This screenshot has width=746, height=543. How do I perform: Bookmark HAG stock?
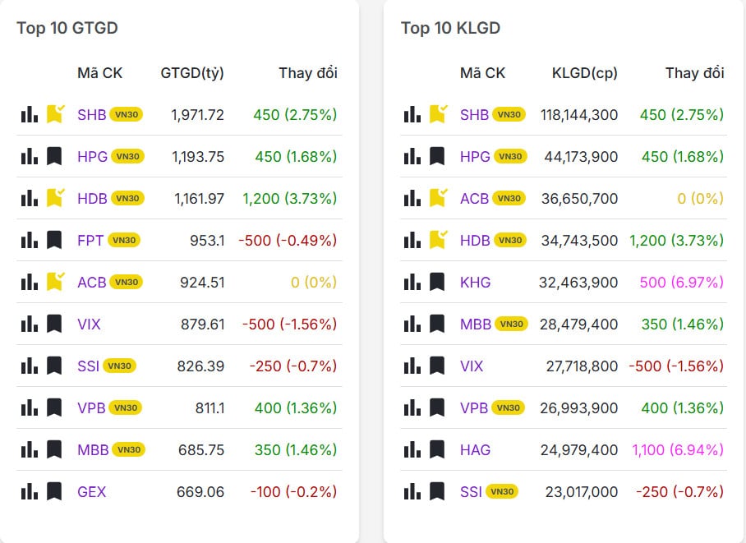(437, 449)
